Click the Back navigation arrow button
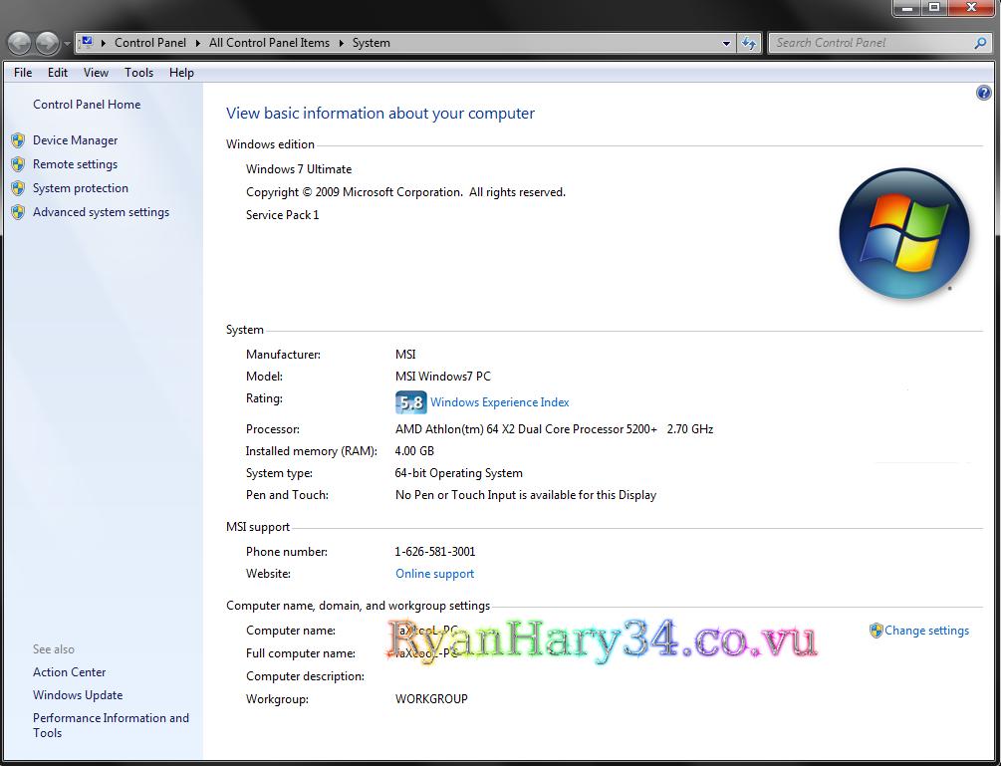The image size is (1001, 766). click(x=20, y=44)
